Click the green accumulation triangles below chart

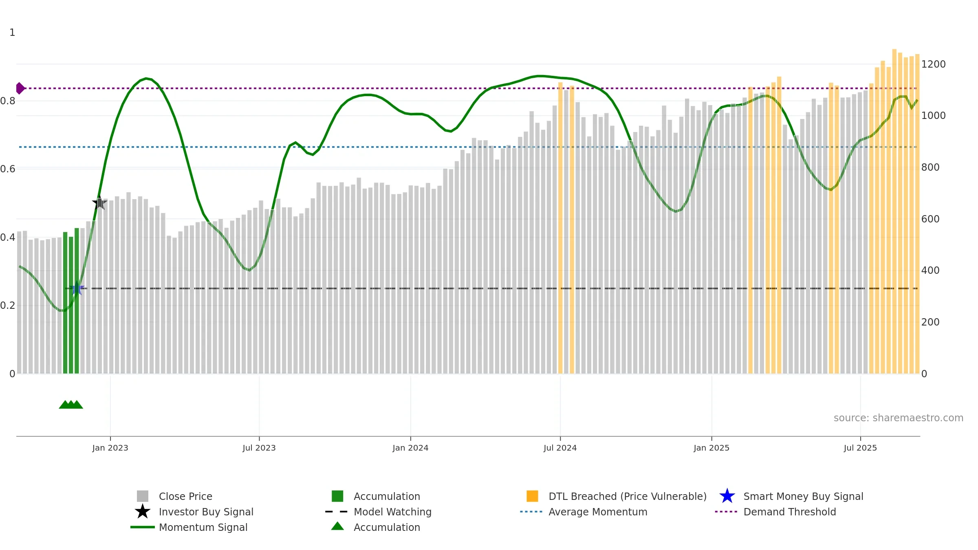[x=71, y=404]
